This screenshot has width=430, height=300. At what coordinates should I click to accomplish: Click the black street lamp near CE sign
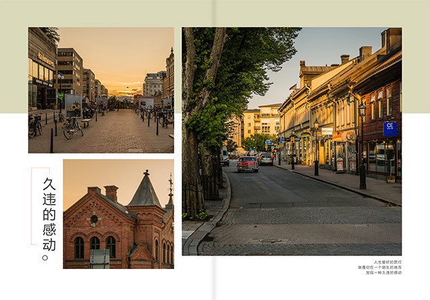click(x=363, y=145)
